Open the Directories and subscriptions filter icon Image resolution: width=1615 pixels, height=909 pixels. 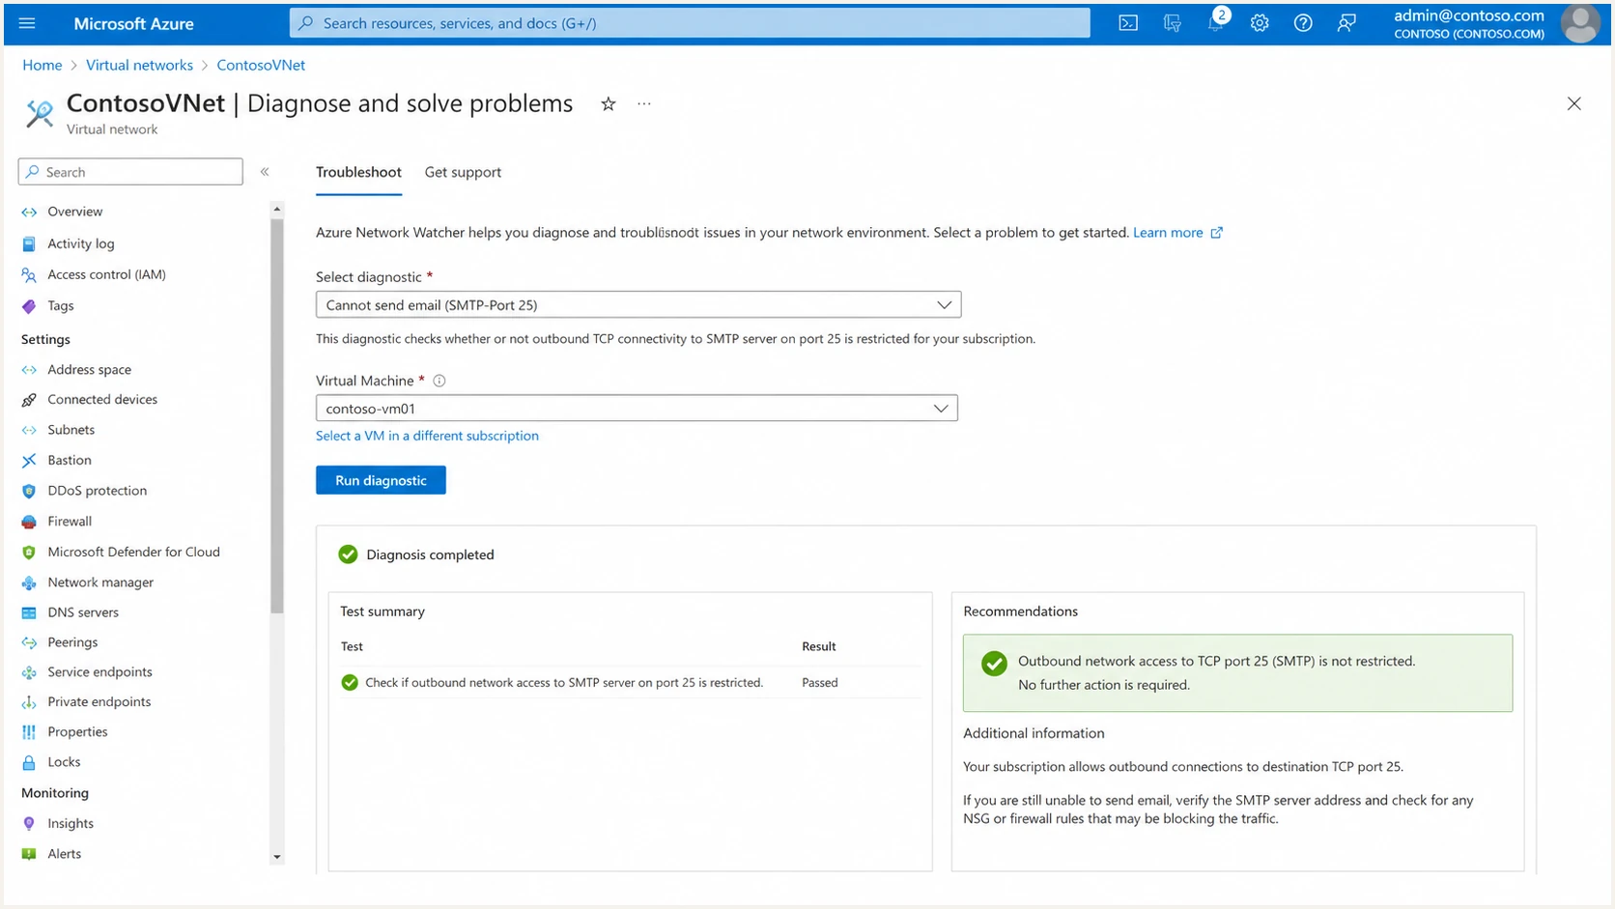tap(1172, 23)
